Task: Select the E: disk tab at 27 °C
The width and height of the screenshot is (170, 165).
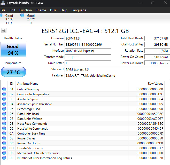Action: coord(31,19)
